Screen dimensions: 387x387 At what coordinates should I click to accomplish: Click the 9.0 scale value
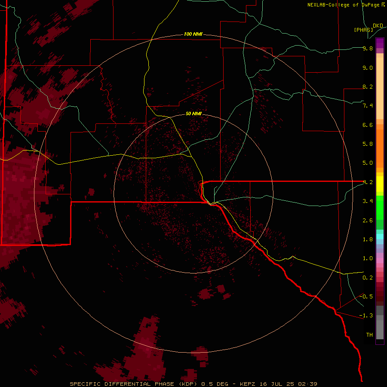click(x=368, y=68)
